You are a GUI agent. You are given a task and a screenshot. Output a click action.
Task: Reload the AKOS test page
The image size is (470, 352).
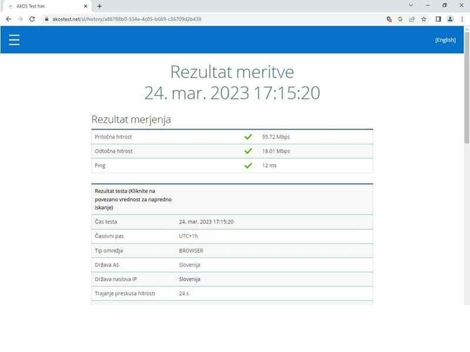32,19
